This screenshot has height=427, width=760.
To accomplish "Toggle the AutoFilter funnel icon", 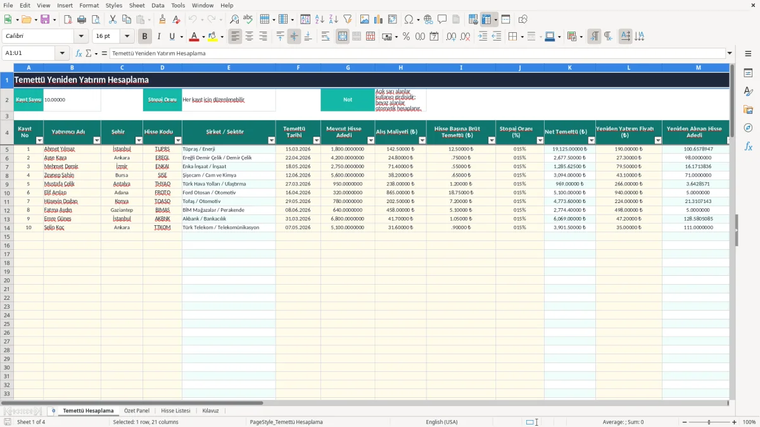I will click(x=348, y=20).
